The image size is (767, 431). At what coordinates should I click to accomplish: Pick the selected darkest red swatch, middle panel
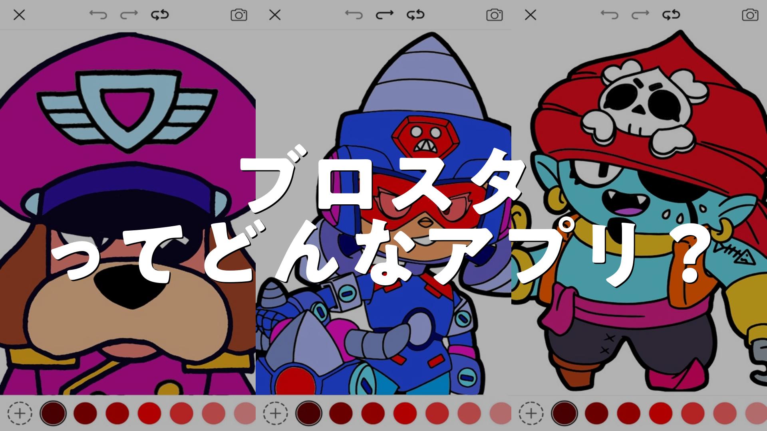pos(309,413)
